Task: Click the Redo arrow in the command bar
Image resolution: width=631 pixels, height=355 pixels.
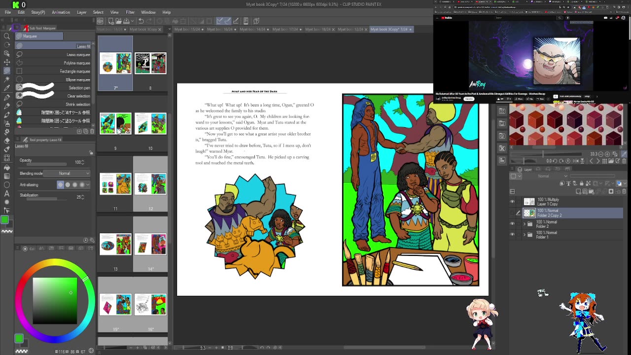Action: (x=150, y=21)
